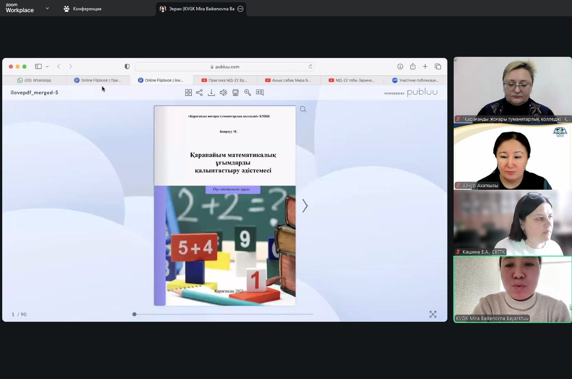Open more options for the shared screen tab
The height and width of the screenshot is (379, 572).
pyautogui.click(x=240, y=9)
